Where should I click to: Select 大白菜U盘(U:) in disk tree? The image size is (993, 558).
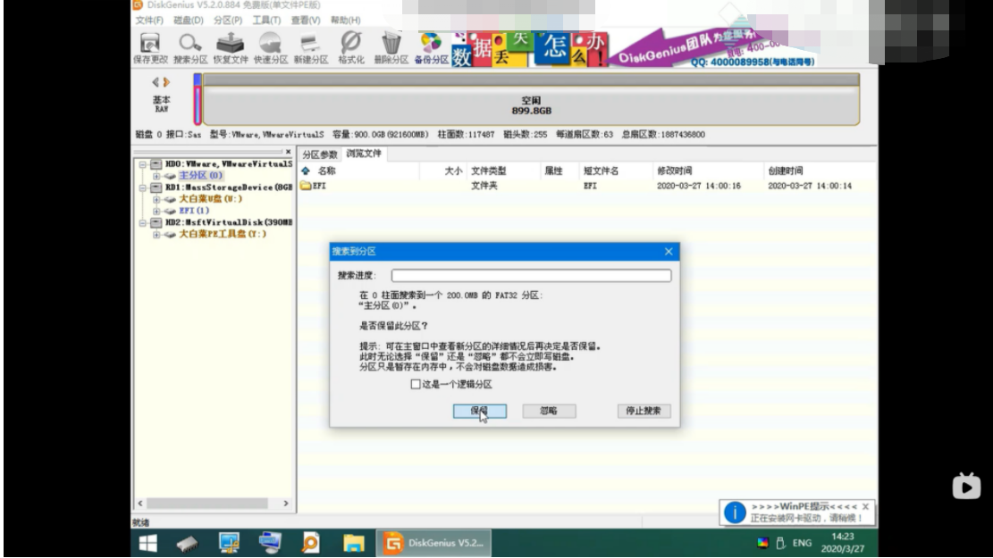(210, 199)
